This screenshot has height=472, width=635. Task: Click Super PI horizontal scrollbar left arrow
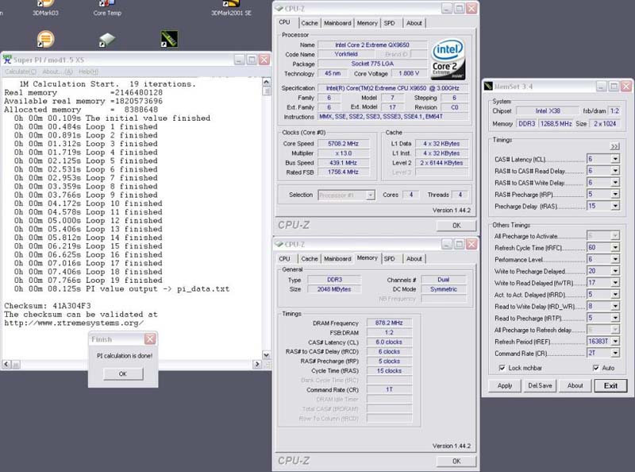[6, 364]
